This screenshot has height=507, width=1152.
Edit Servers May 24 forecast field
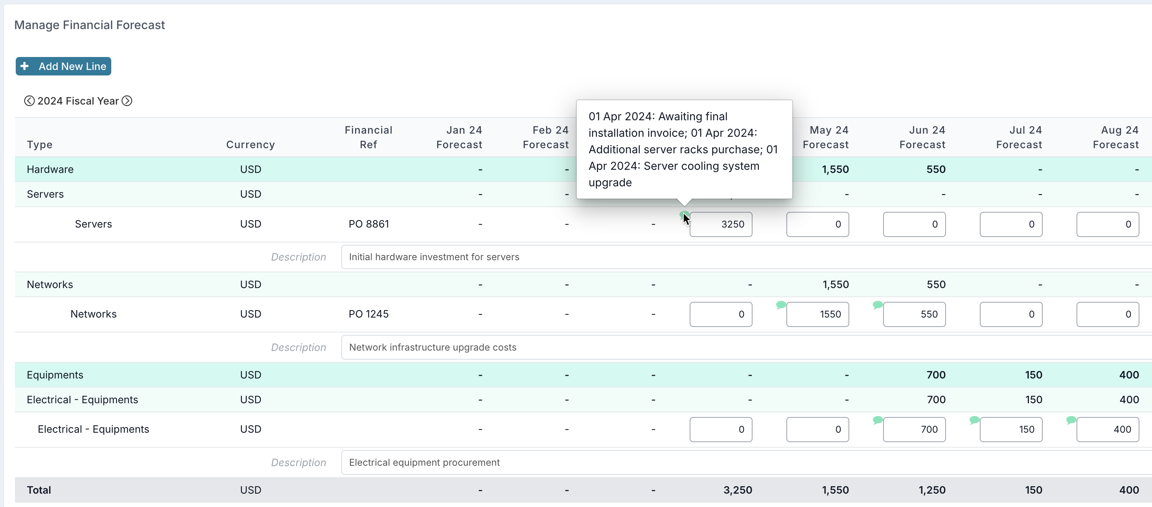point(817,224)
